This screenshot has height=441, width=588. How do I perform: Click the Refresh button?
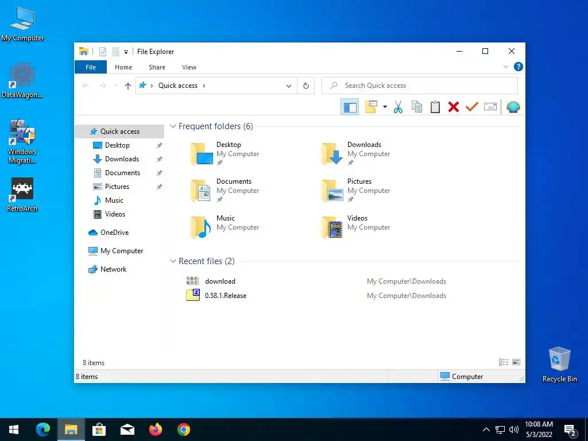(306, 86)
